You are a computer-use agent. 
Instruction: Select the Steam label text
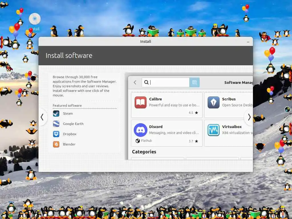[x=68, y=113]
